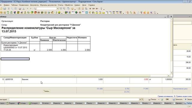The image size is (192, 108).
Task: Click the 396,00 price value
Action: pyautogui.click(x=188, y=62)
